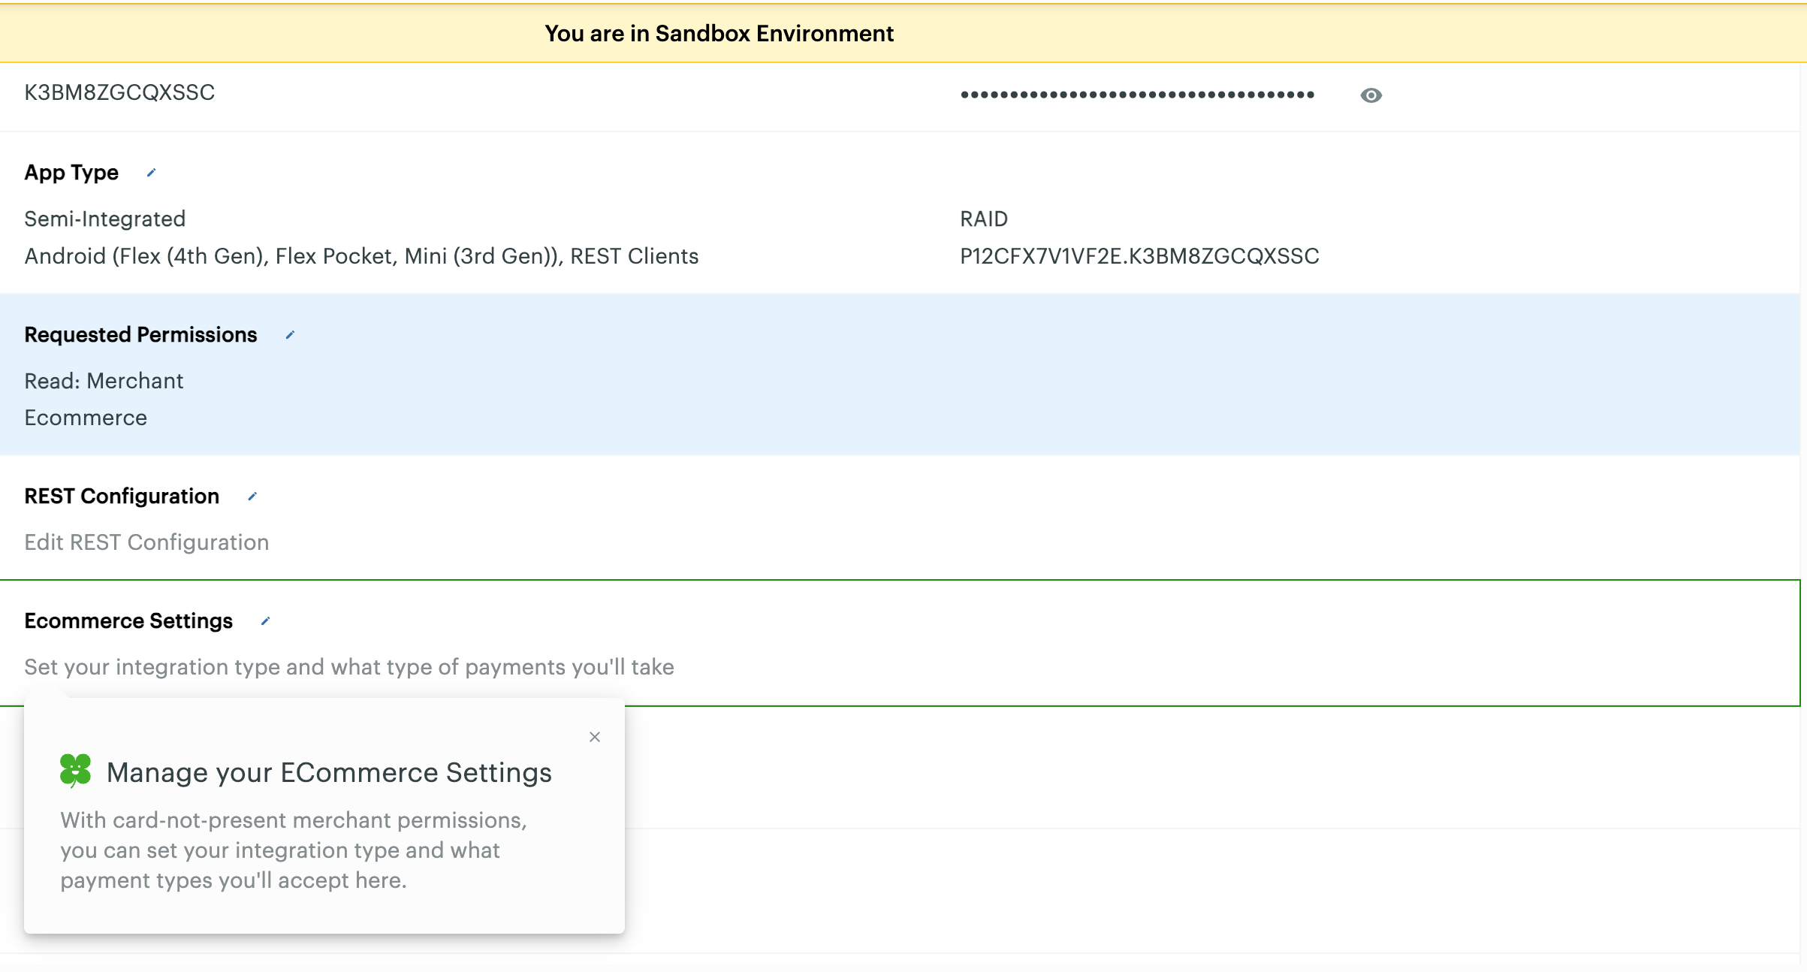Click the 'Set your integration type' description
This screenshot has height=972, width=1807.
coord(349,667)
